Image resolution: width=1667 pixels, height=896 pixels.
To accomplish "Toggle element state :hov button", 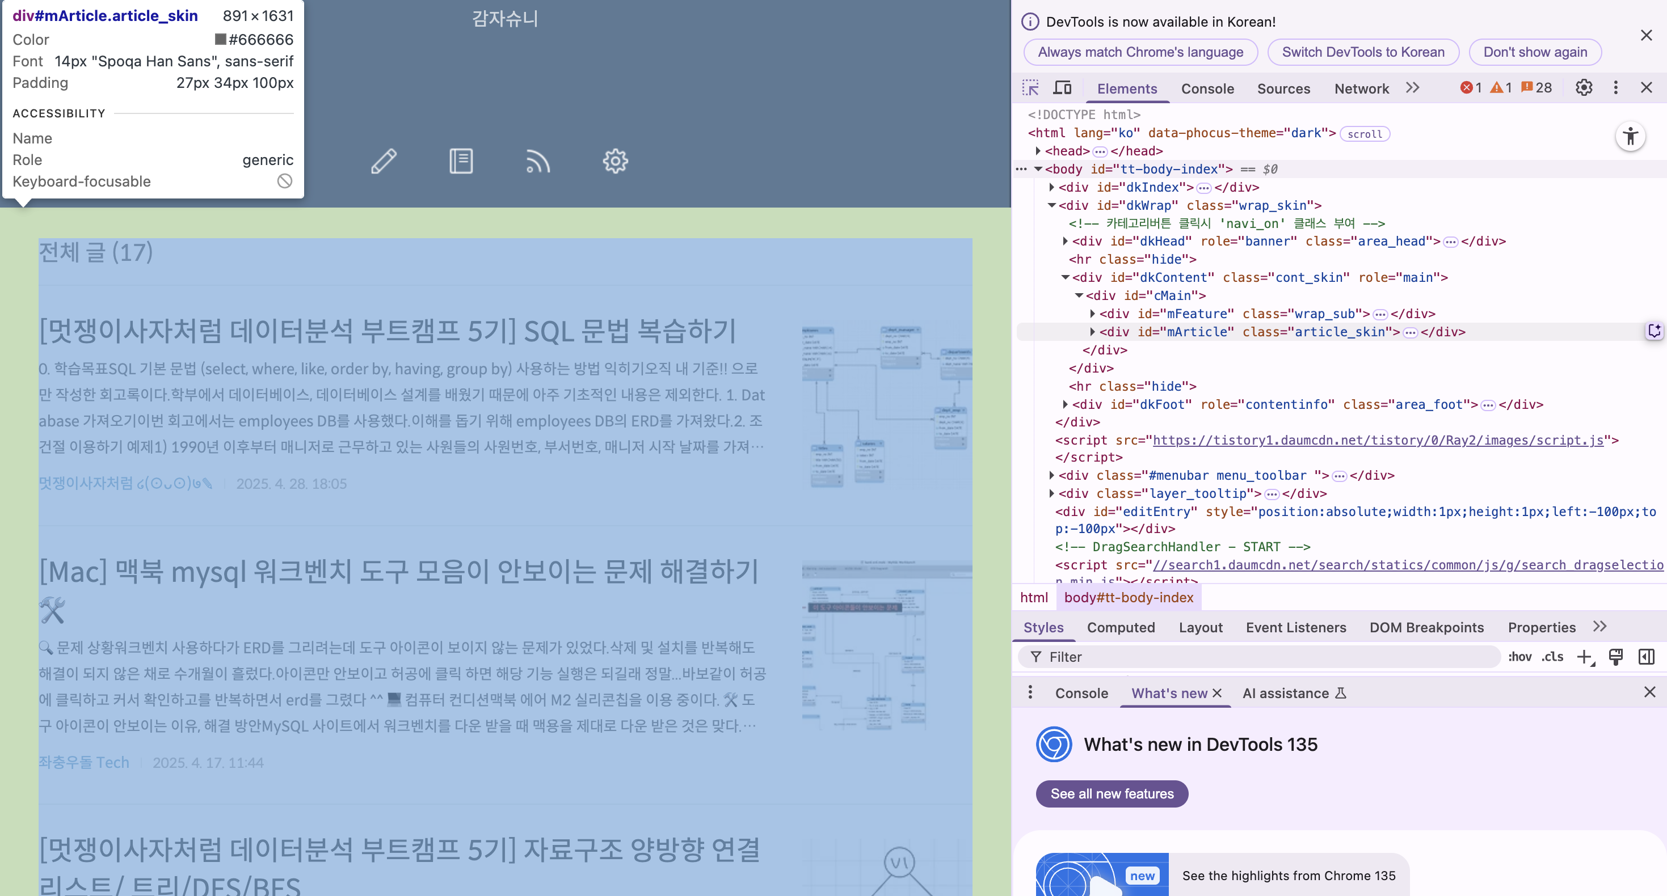I will 1519,657.
